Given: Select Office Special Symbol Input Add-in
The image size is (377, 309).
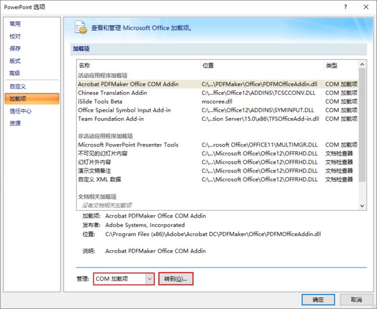Looking at the screenshot, I should (217, 110).
